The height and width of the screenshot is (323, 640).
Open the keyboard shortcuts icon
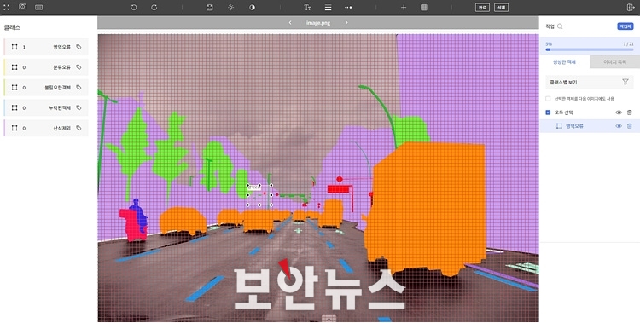(x=38, y=8)
